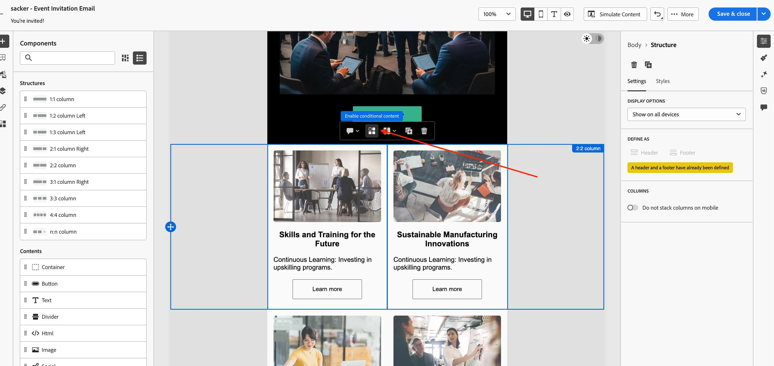
Task: Define structure as Footer
Action: click(x=682, y=153)
